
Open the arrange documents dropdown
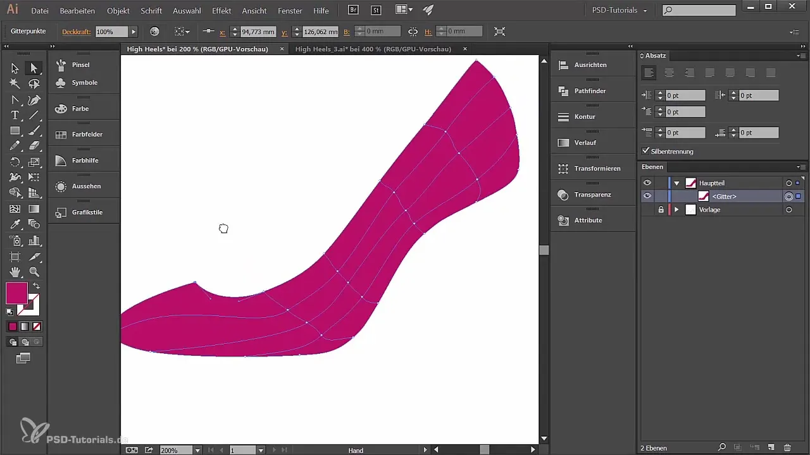pos(404,10)
